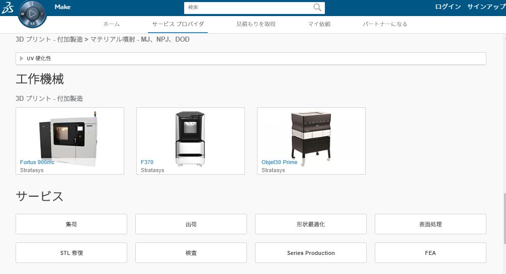The image size is (506, 274).
Task: Click the STL 修復 button
Action: point(71,253)
